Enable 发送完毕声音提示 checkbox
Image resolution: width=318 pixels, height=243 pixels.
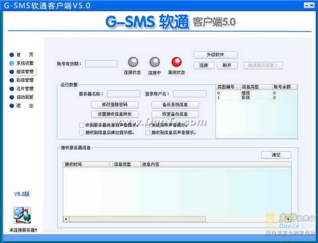(x=147, y=125)
